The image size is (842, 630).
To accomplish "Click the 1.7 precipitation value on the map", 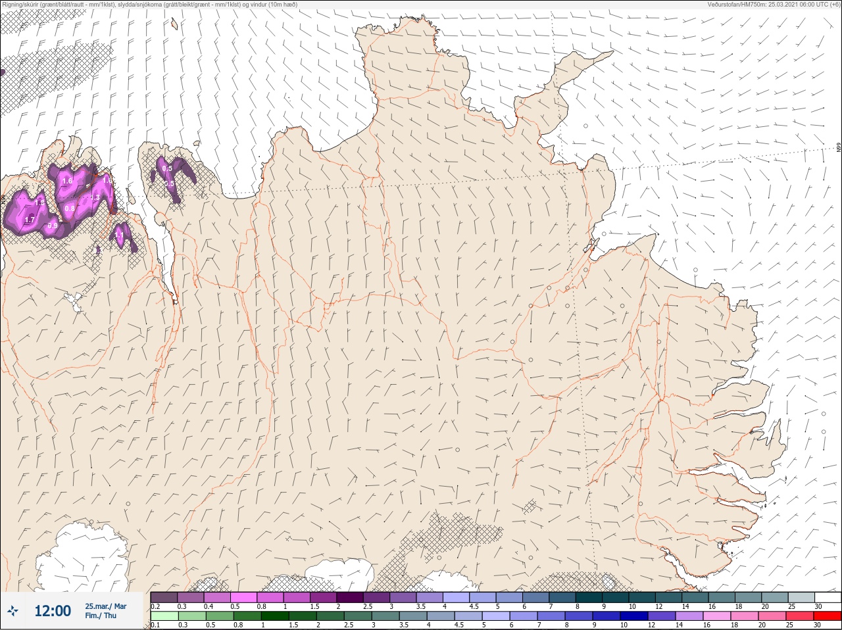I will [29, 220].
